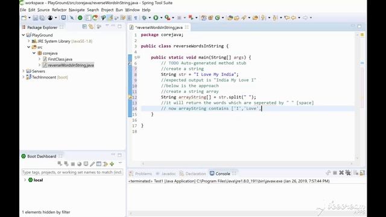Click the Back navigation arrow icon

294,17
